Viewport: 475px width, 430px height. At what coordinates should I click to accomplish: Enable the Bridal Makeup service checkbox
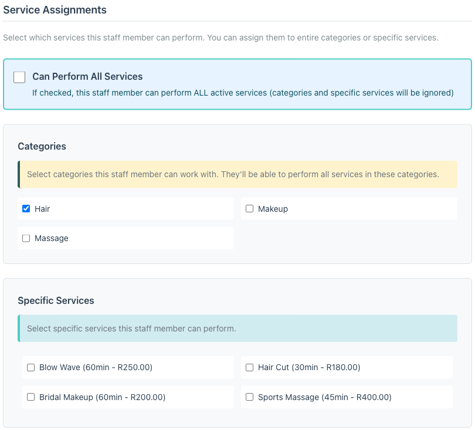[x=30, y=397]
